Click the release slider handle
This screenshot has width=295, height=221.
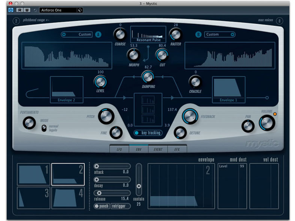point(99,193)
